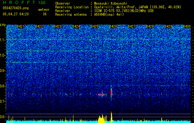Click the 0422 time marker
Screen dimensions: 194x123
click(39, 26)
